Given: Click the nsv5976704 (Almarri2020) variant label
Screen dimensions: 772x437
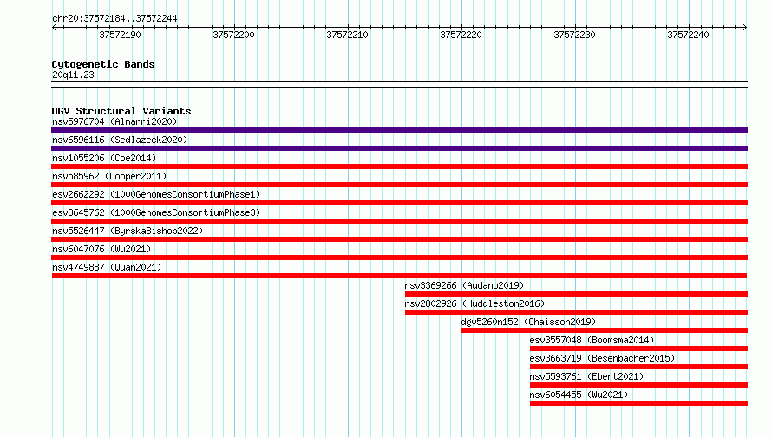Looking at the screenshot, I should (x=114, y=121).
